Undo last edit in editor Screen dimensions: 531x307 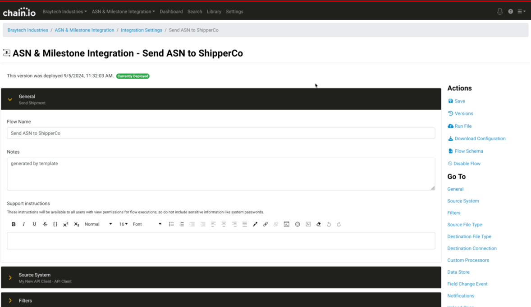(x=329, y=224)
